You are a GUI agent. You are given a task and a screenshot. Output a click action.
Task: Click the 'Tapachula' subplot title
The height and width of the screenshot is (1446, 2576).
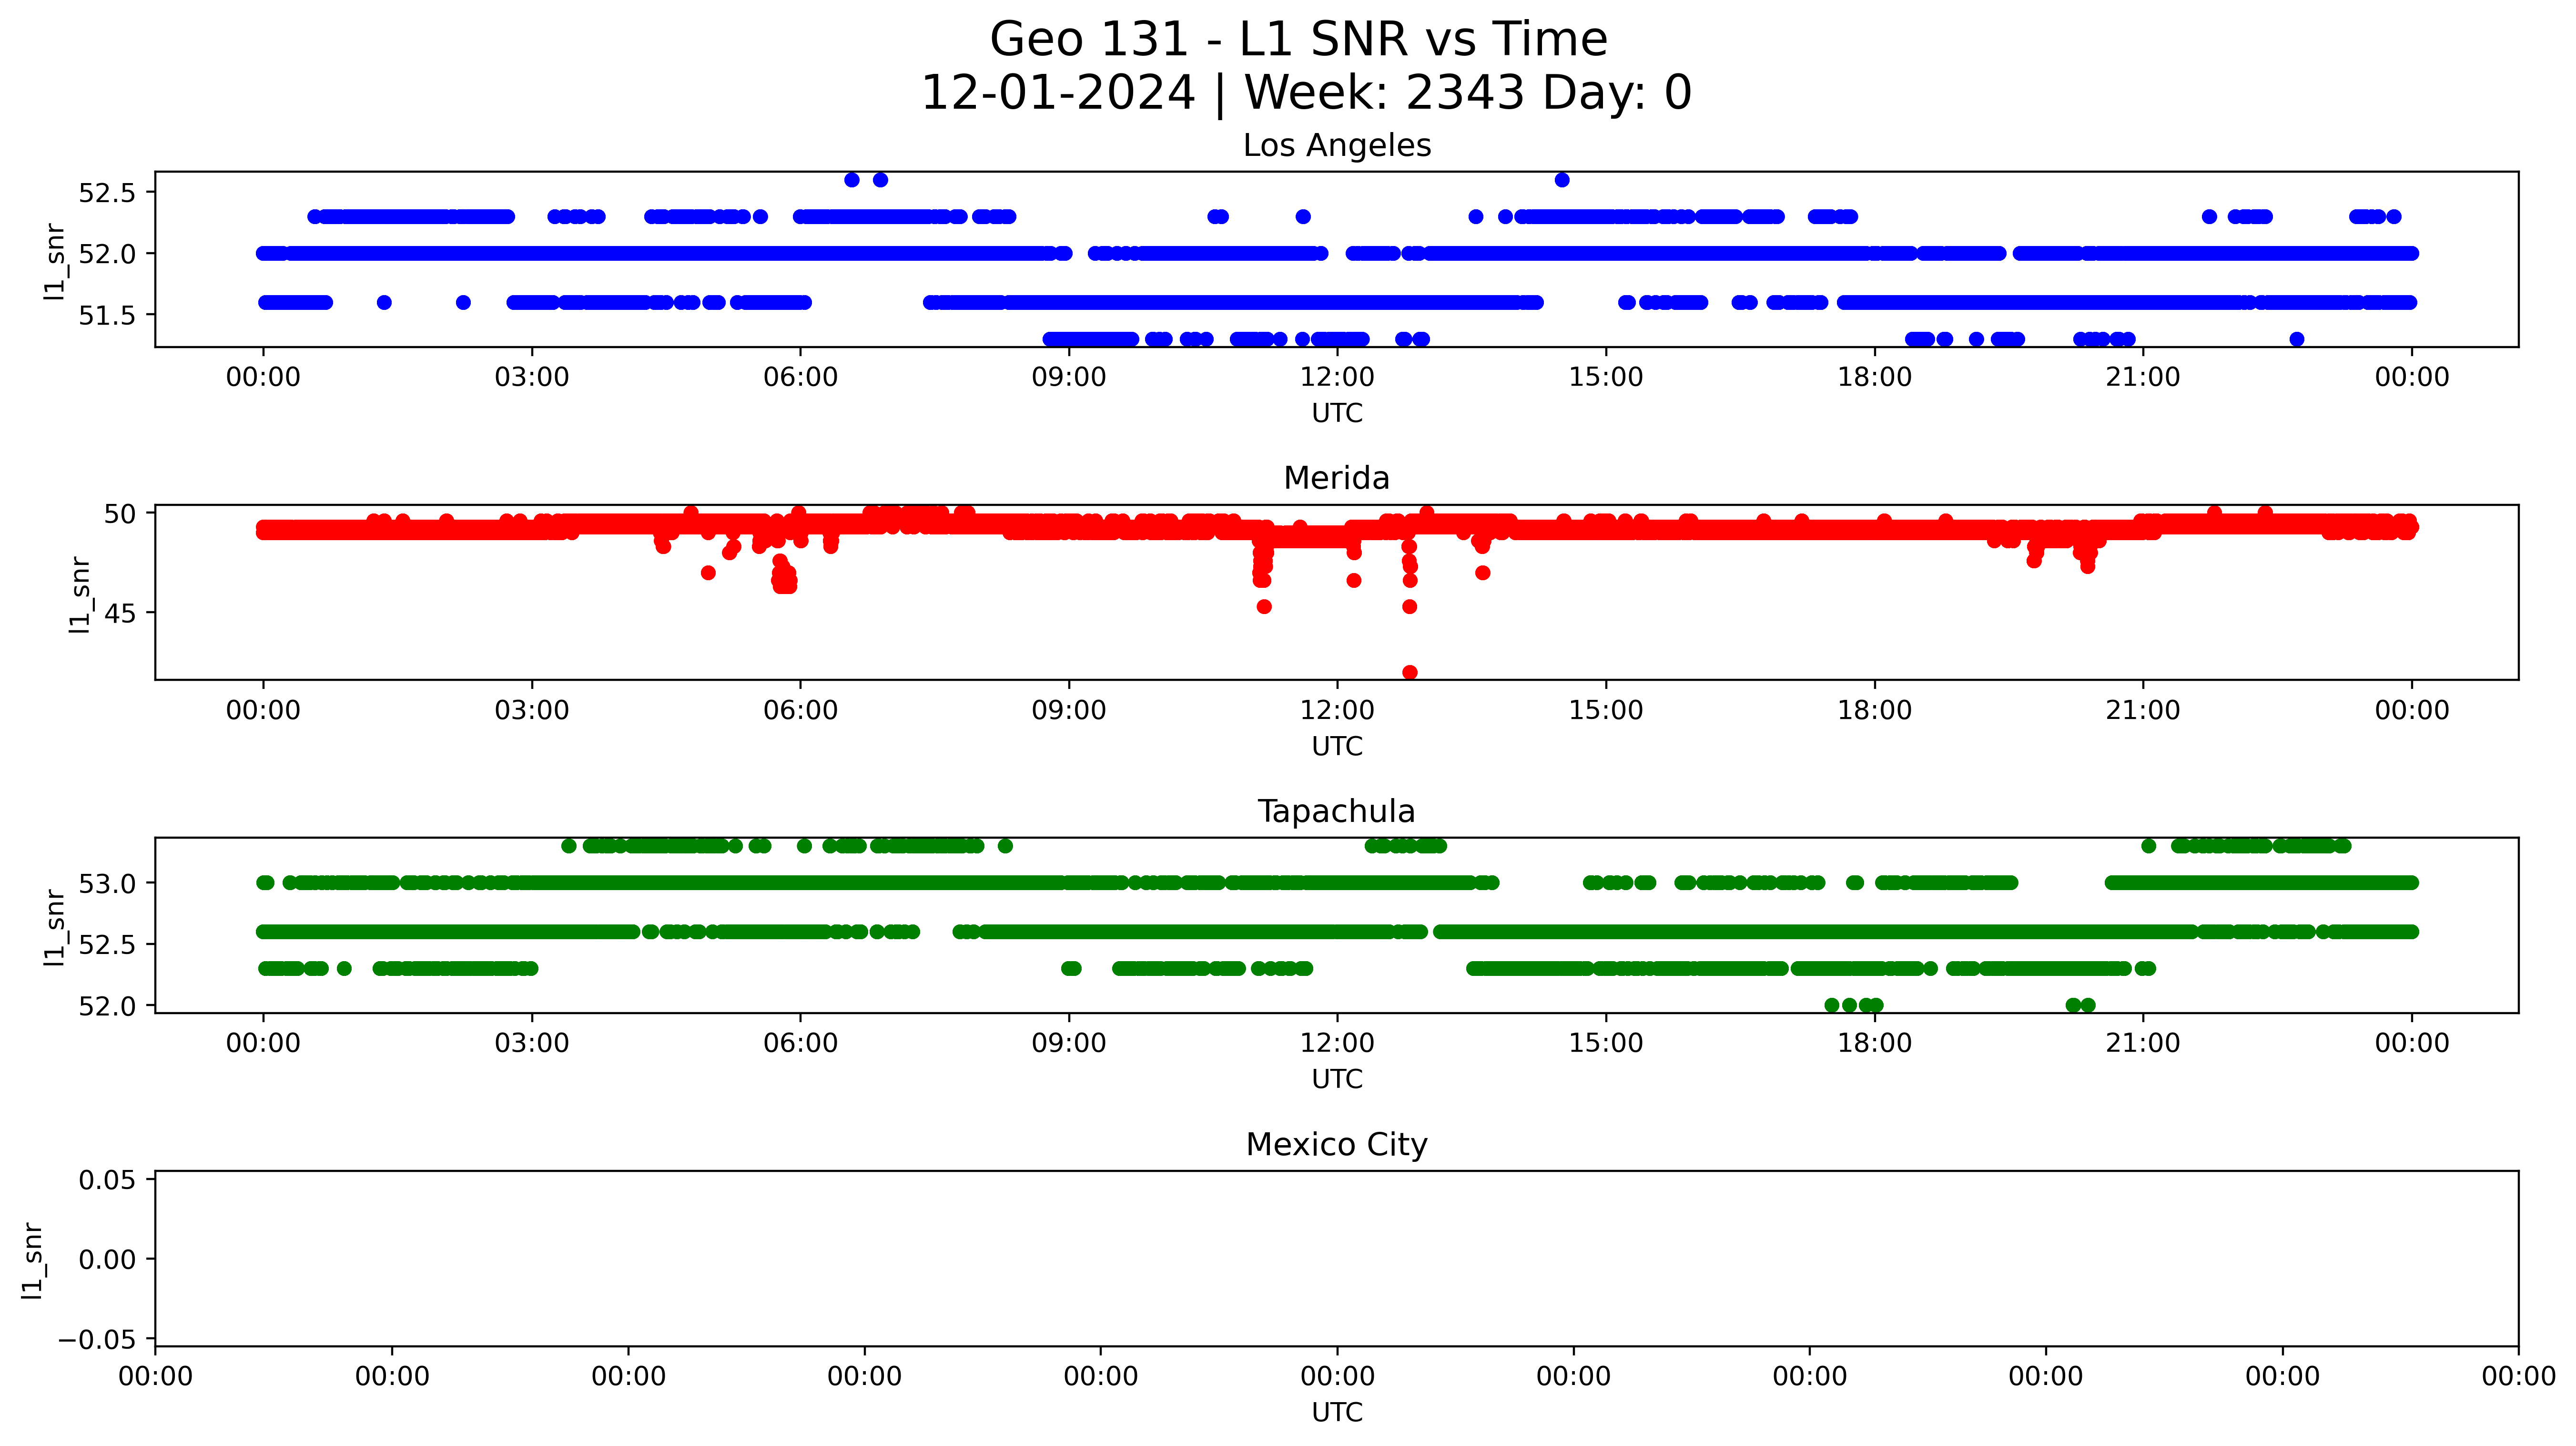[x=1336, y=811]
